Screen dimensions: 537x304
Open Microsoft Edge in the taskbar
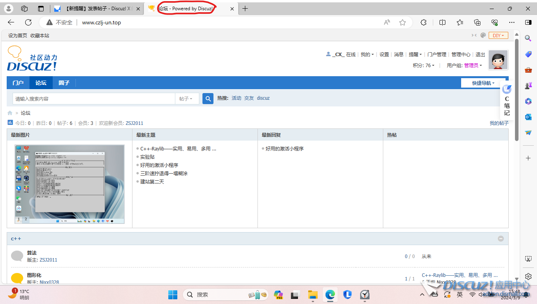(329, 295)
